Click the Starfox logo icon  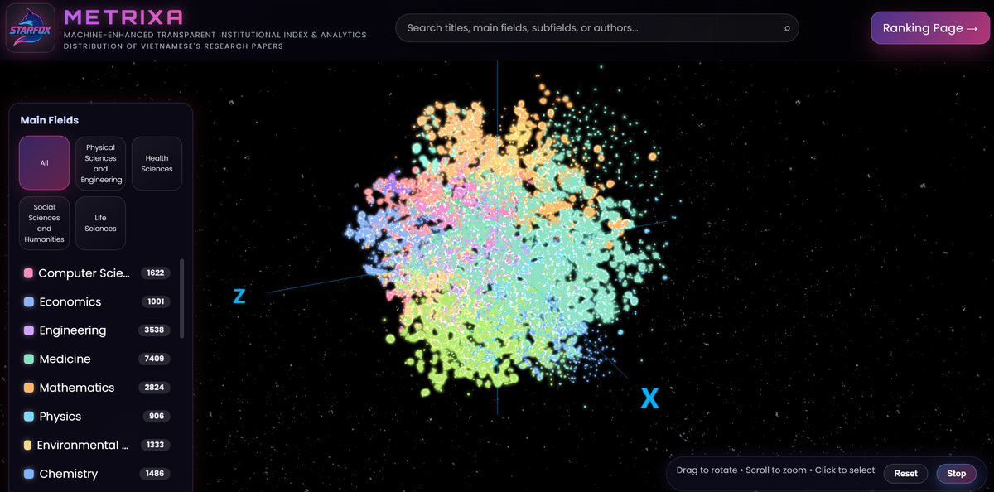[31, 28]
